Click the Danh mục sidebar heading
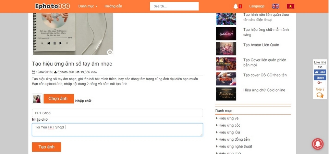The width and height of the screenshot is (329, 154). click(x=224, y=111)
